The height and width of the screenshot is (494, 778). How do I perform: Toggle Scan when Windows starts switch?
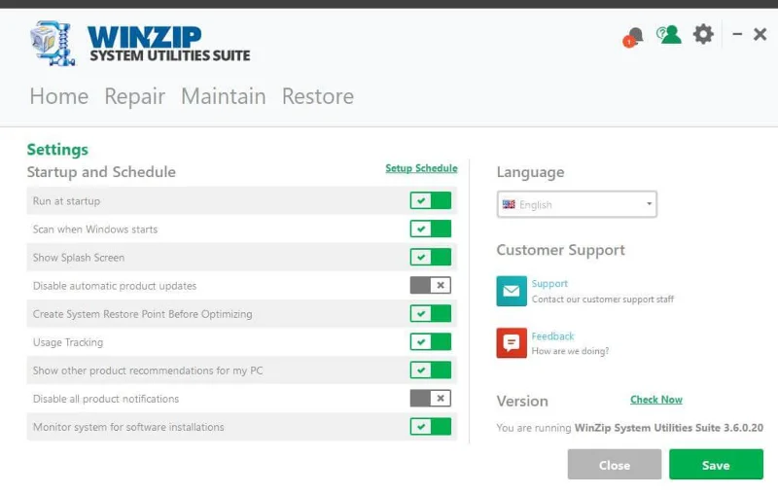click(431, 229)
